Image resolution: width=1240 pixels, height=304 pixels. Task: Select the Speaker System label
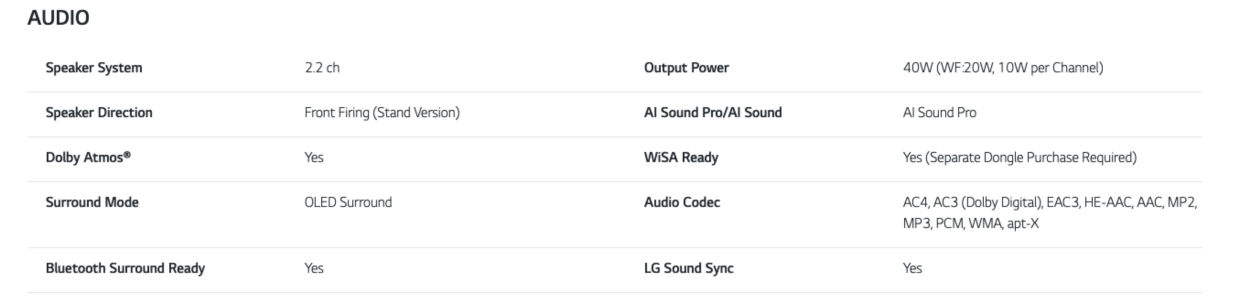click(x=94, y=68)
